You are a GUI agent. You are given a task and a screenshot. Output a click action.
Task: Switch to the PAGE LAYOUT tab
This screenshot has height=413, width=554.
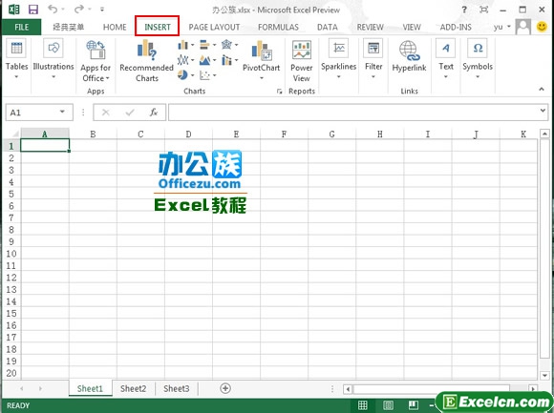pyautogui.click(x=214, y=27)
